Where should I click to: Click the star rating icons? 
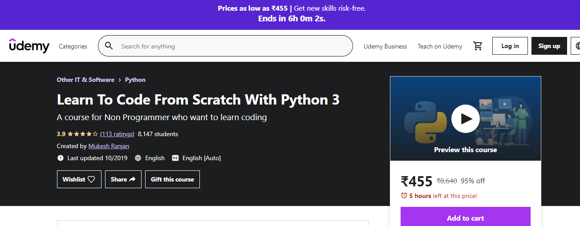coord(82,134)
